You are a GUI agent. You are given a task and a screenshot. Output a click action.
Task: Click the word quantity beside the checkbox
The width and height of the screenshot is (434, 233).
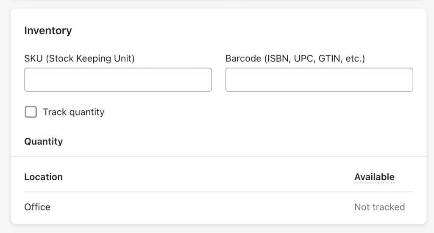86,112
